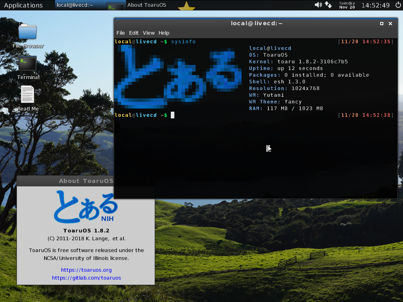Image resolution: width=403 pixels, height=302 pixels.
Task: Open the volume control in the panel
Action: point(318,5)
